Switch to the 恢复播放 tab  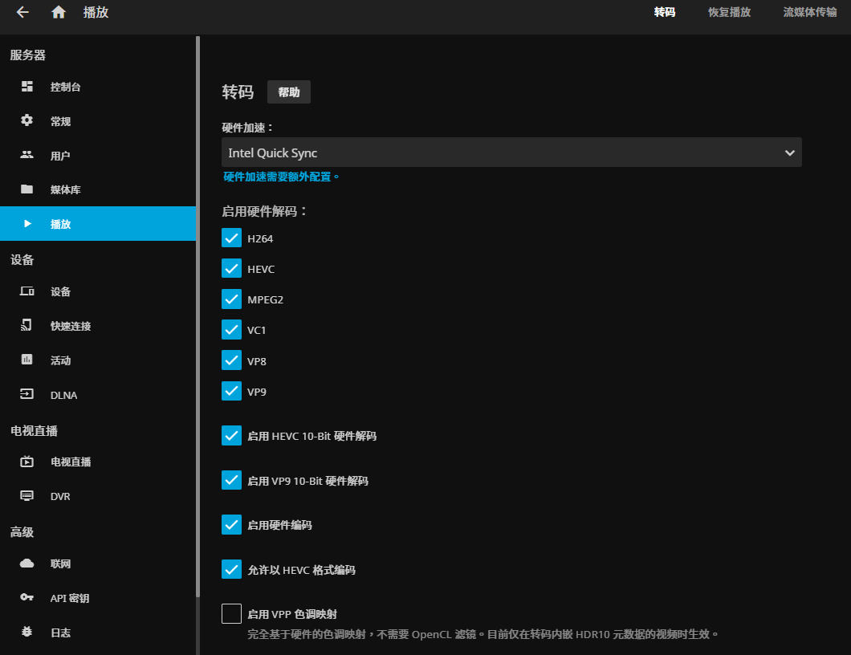pyautogui.click(x=728, y=13)
